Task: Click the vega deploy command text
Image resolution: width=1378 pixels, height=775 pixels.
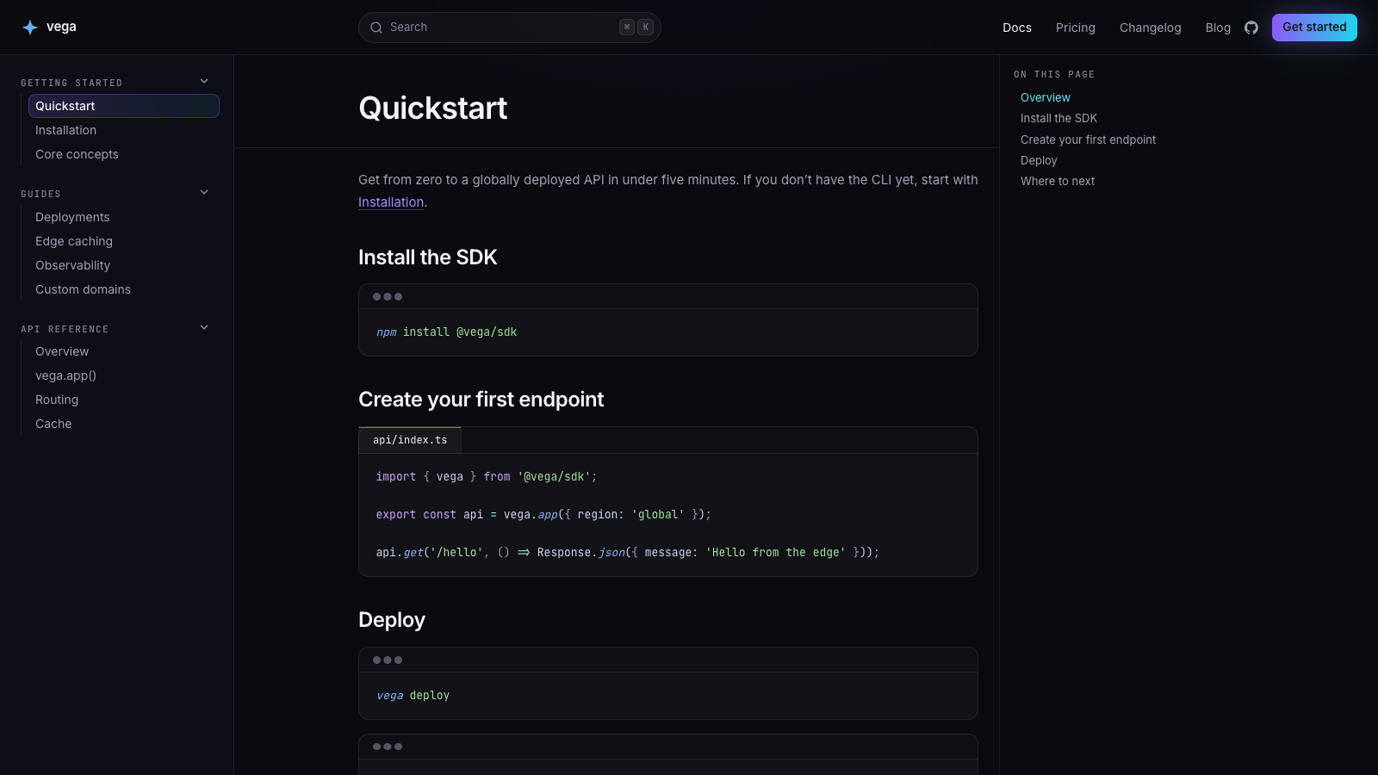Action: click(413, 695)
